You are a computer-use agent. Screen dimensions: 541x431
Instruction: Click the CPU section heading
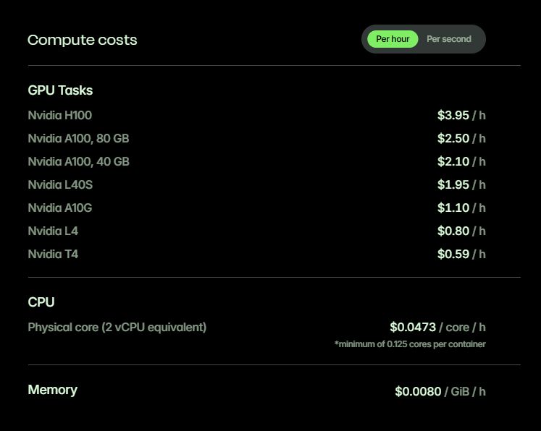pyautogui.click(x=41, y=302)
